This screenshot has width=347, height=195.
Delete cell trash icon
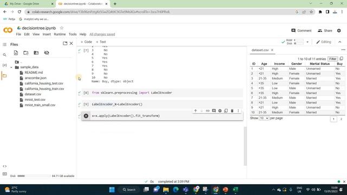coord(232,110)
